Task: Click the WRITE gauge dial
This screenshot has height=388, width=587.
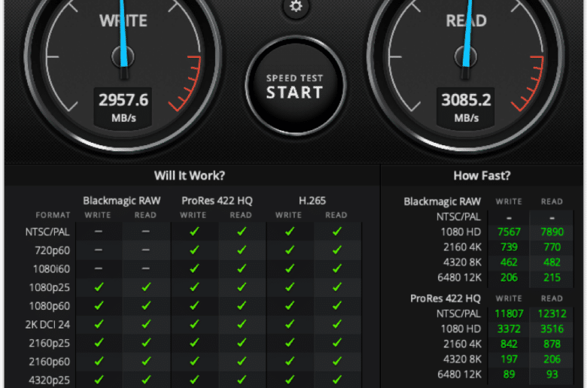Action: tap(123, 56)
